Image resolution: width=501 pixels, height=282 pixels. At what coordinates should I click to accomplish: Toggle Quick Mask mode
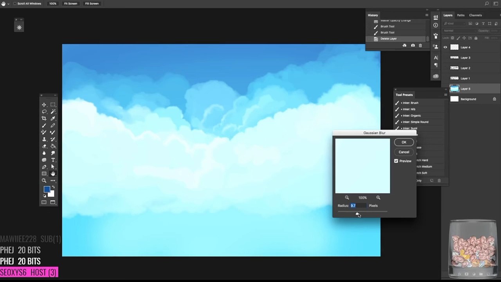pos(44,202)
